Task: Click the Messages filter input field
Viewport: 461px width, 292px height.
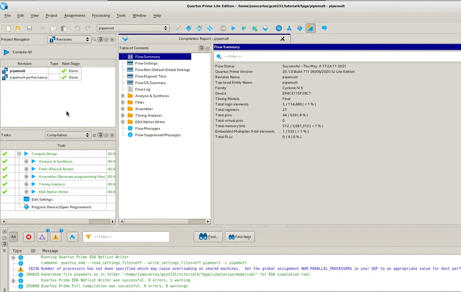Action: coord(126,237)
